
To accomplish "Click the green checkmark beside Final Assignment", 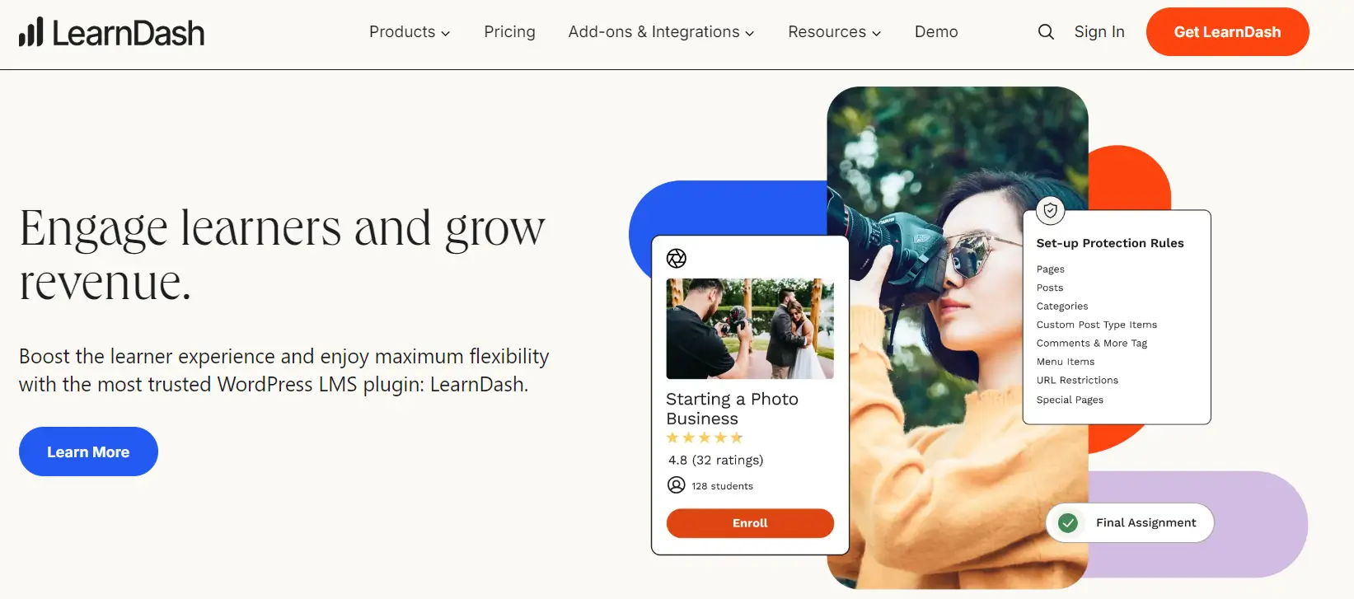I will click(x=1068, y=523).
